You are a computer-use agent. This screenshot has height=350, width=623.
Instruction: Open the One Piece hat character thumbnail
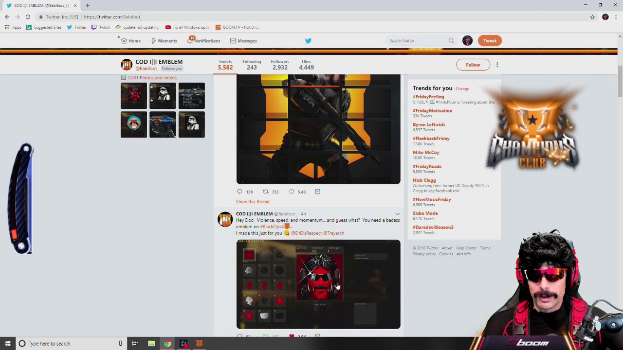[134, 124]
